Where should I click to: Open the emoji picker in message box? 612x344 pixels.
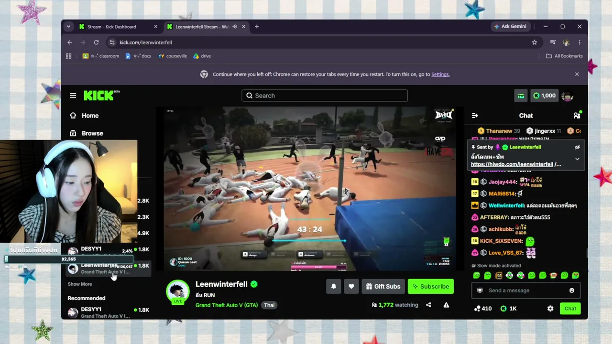tap(572, 290)
